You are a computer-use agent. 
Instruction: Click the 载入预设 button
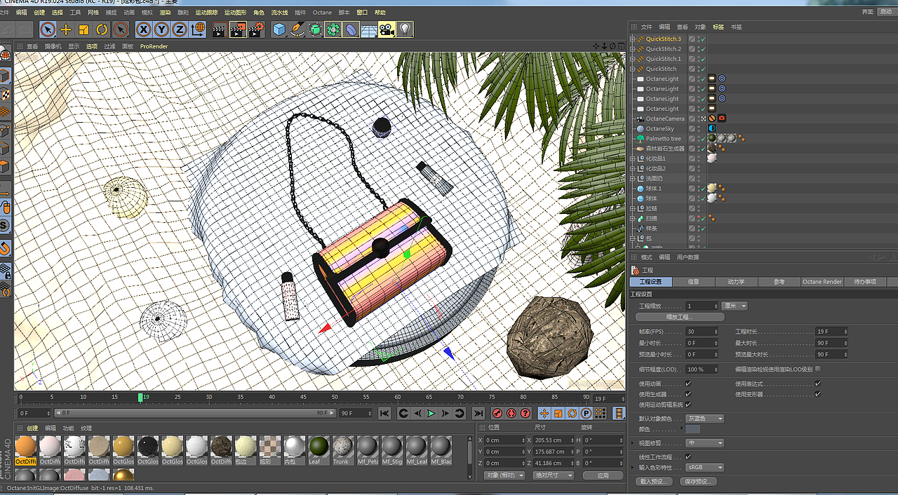click(x=655, y=482)
